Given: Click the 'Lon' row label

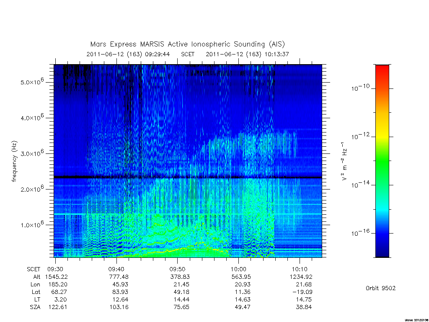Looking at the screenshot, I should point(35,285).
